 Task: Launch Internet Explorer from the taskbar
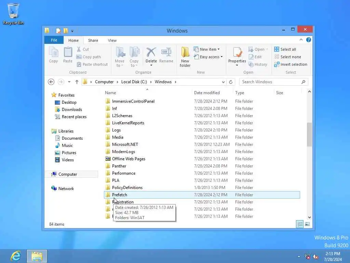click(16, 256)
